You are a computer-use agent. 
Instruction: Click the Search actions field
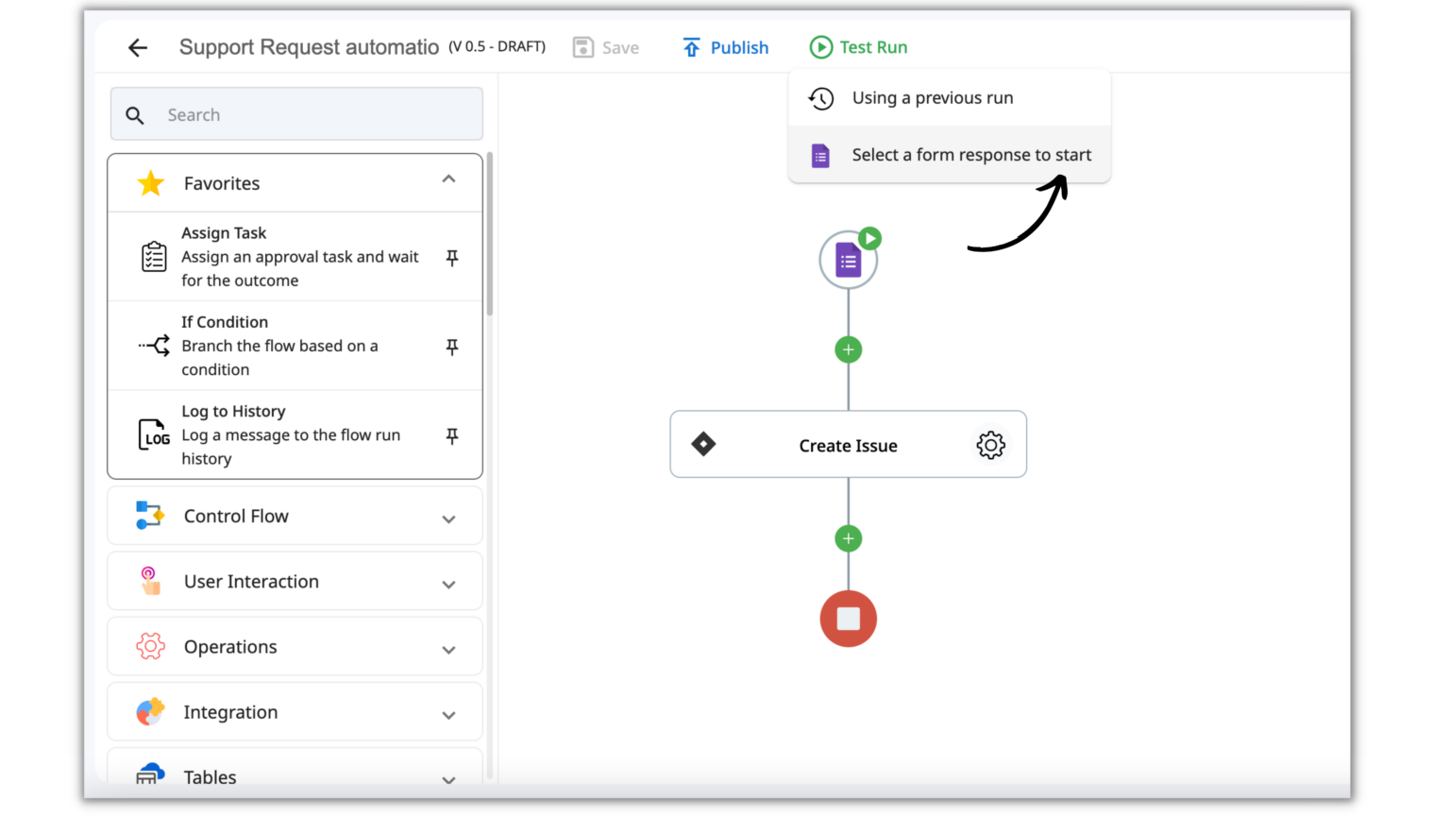(x=295, y=113)
